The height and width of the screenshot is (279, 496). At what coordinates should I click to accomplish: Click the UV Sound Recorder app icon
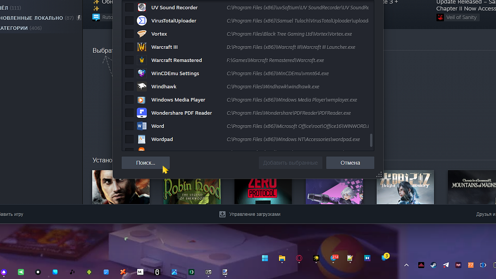click(x=142, y=7)
